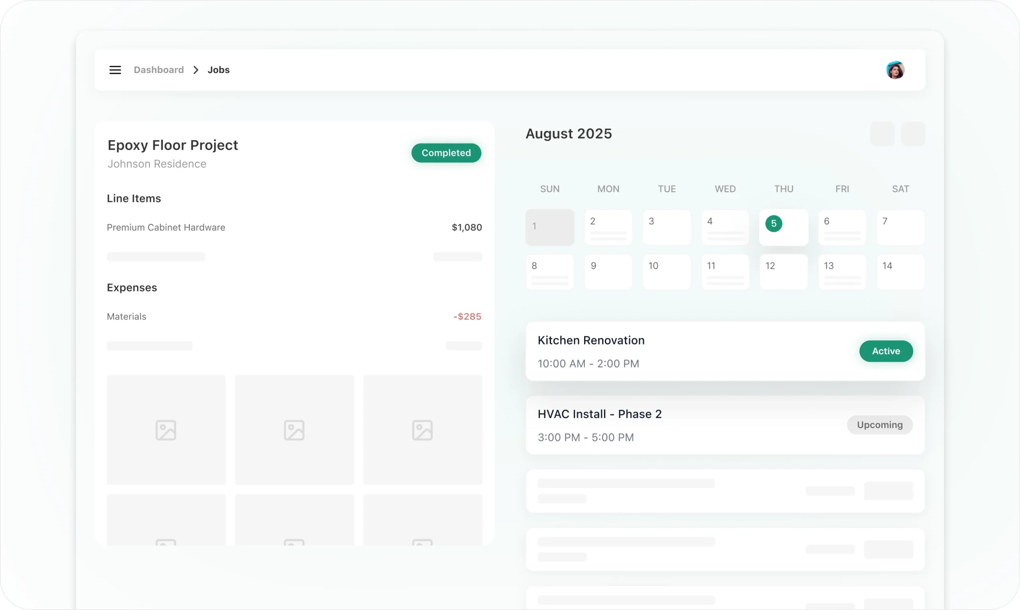
Task: Click the Upcoming status badge
Action: click(879, 425)
